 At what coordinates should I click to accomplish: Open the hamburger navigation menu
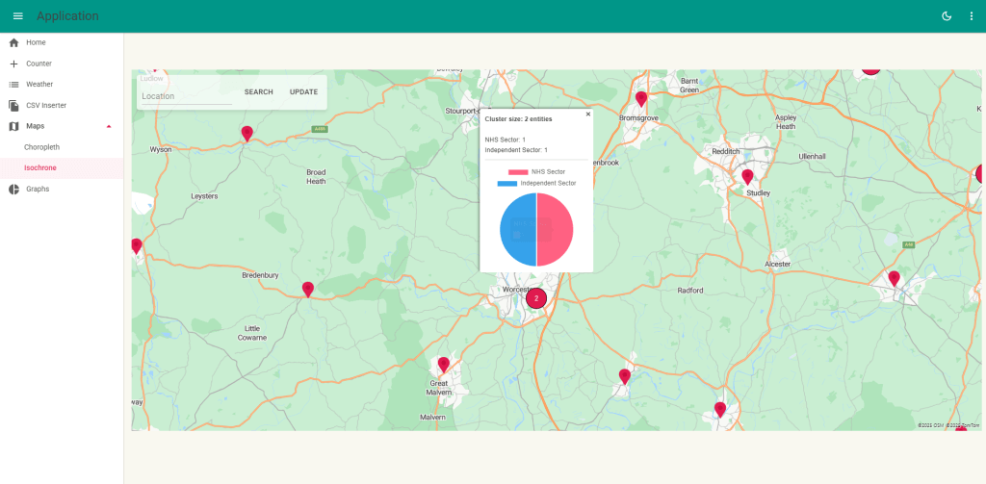tap(17, 16)
